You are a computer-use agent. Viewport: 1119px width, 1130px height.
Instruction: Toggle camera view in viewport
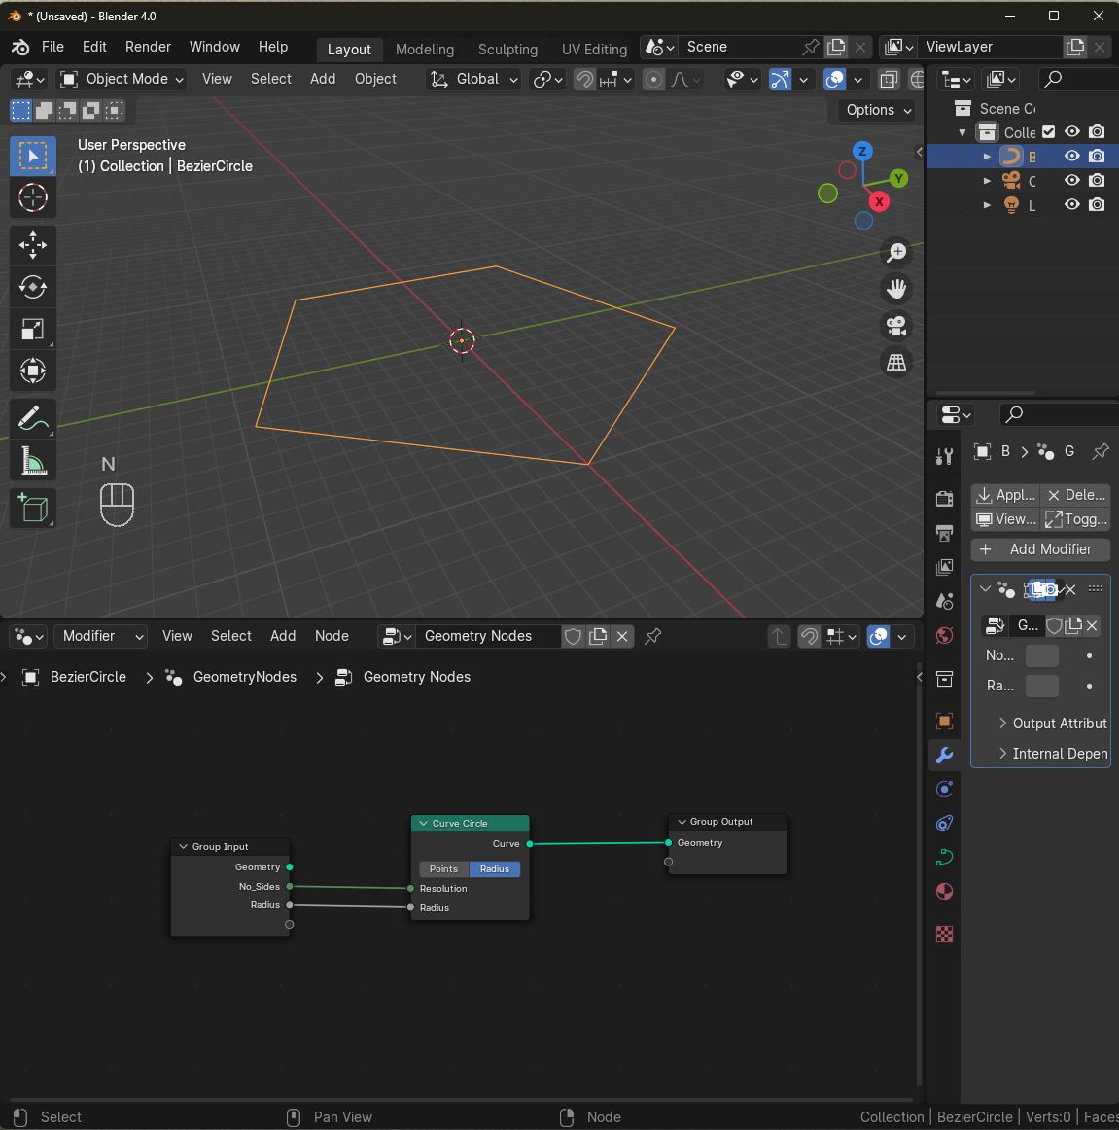(x=895, y=326)
